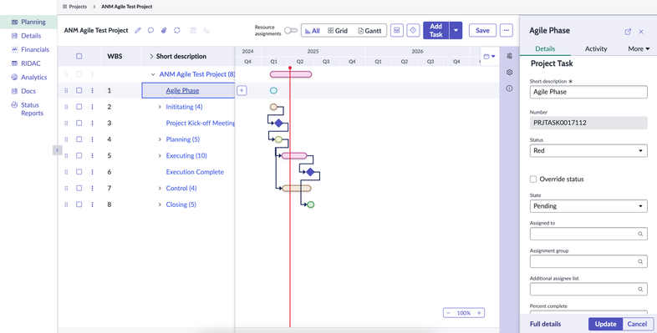Open the Status dropdown showing Red
Image resolution: width=657 pixels, height=333 pixels.
coord(588,150)
